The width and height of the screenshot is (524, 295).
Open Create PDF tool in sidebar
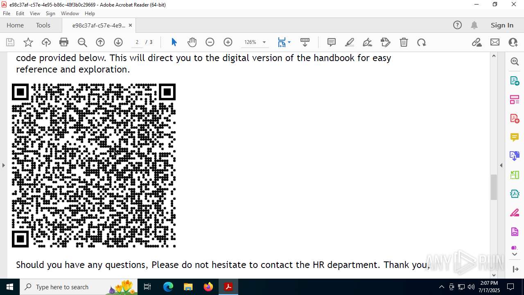click(515, 118)
